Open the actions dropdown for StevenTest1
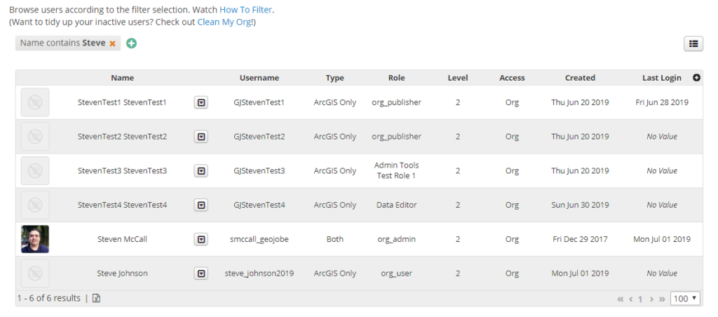 point(201,102)
